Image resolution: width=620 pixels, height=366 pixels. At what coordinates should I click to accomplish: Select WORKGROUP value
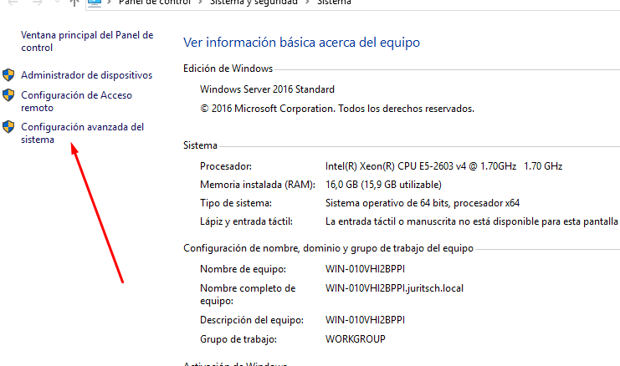(355, 339)
